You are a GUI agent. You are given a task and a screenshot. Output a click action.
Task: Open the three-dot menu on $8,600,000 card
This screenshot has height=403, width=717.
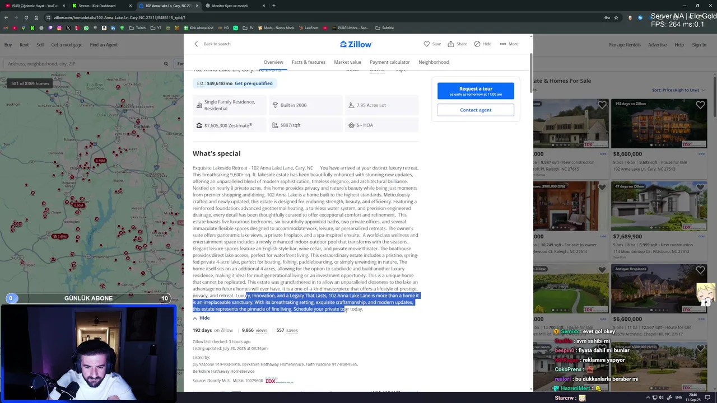point(701,154)
